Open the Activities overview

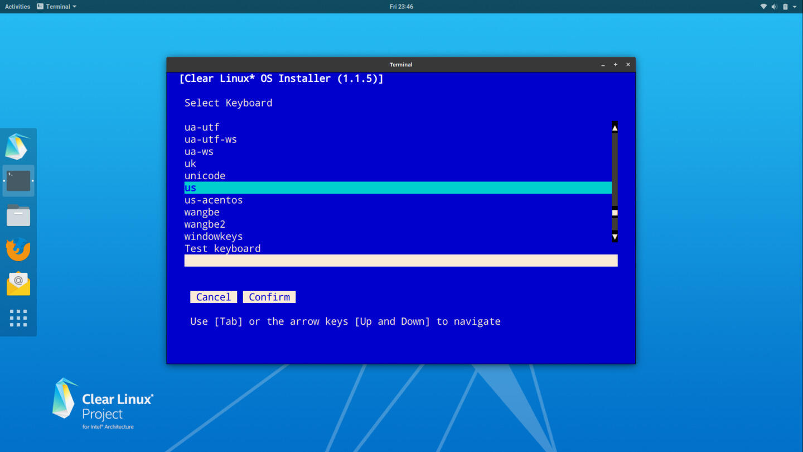tap(17, 7)
